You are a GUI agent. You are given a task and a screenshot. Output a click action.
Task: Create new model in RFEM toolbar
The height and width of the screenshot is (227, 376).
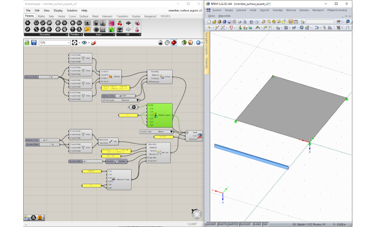tap(209, 22)
